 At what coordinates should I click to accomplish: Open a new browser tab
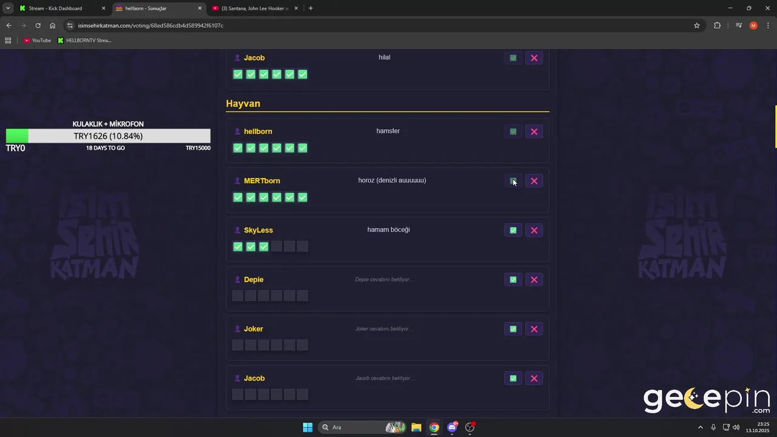(311, 8)
